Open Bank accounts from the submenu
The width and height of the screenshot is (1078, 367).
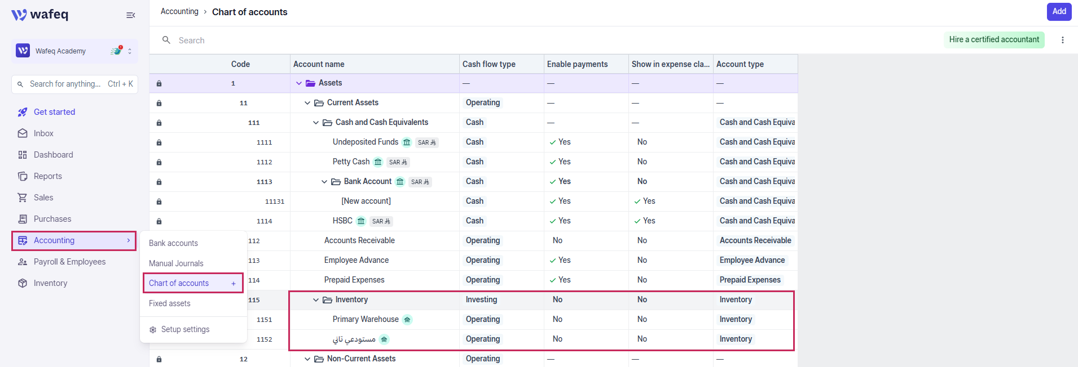[173, 243]
